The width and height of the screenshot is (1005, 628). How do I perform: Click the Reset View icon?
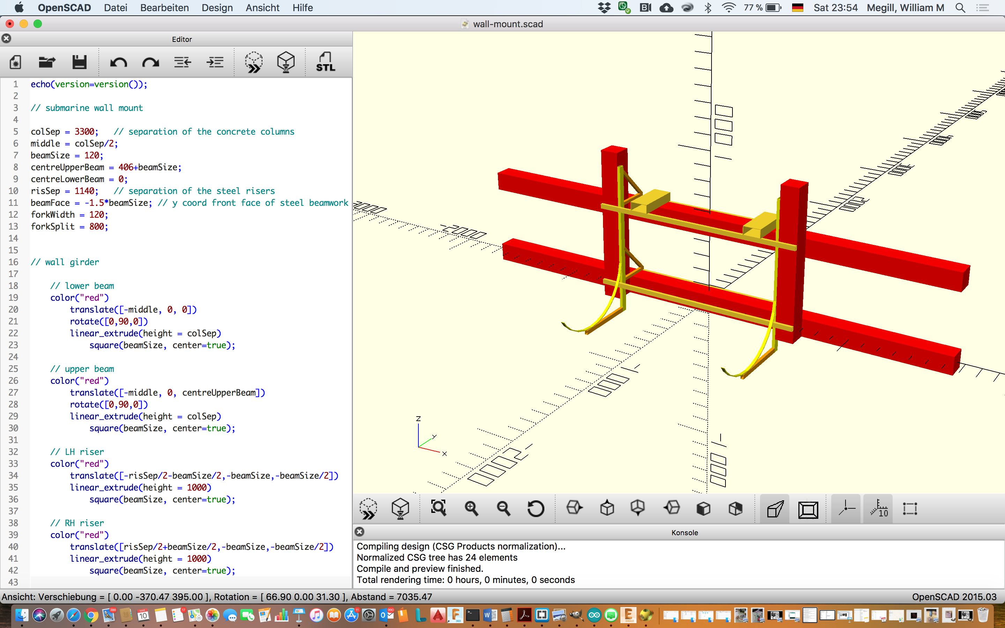(535, 508)
